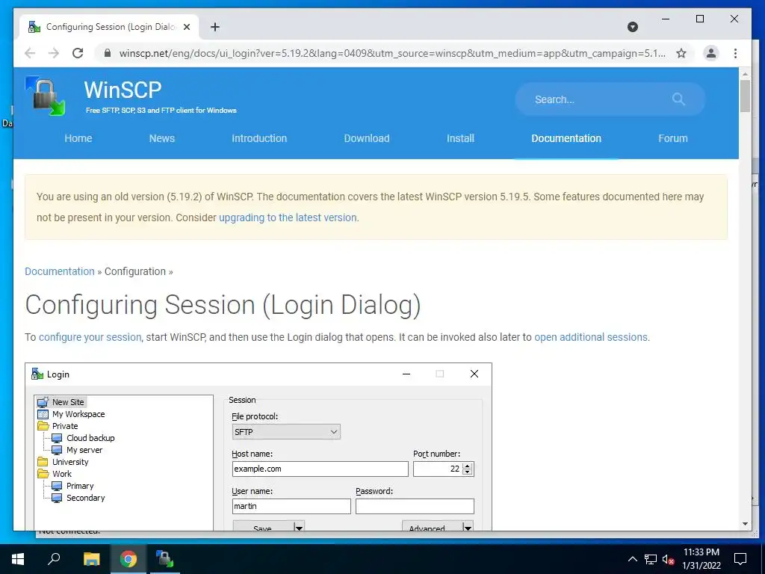Click the muted volume tray icon
Viewport: 765px width, 574px height.
point(668,559)
